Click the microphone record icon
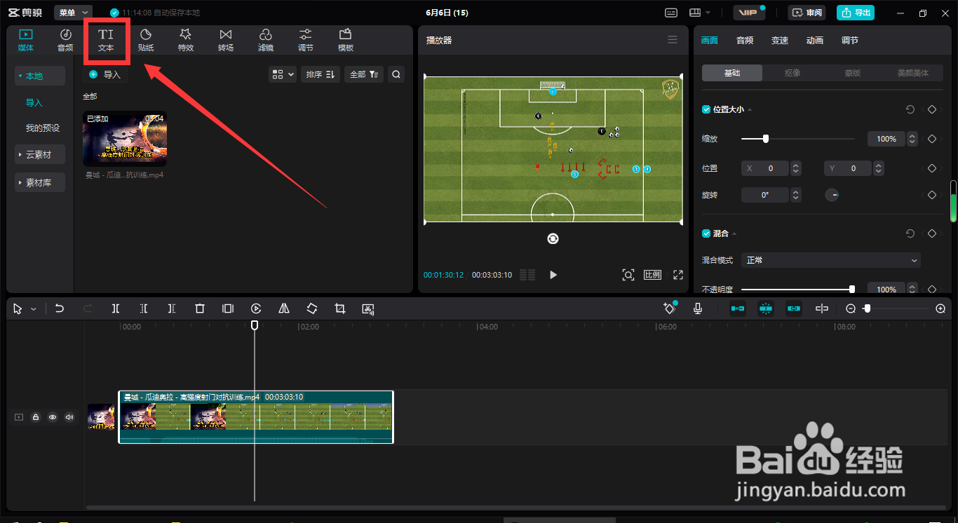Image resolution: width=958 pixels, height=523 pixels. pyautogui.click(x=698, y=308)
